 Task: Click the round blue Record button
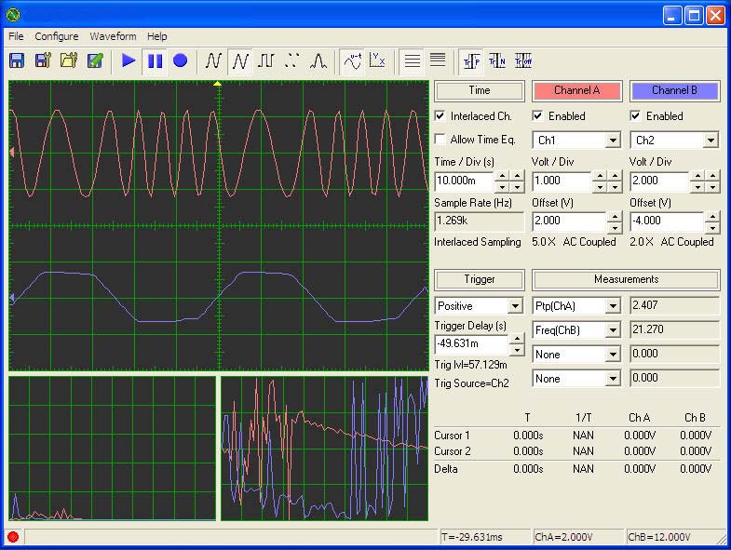click(181, 60)
